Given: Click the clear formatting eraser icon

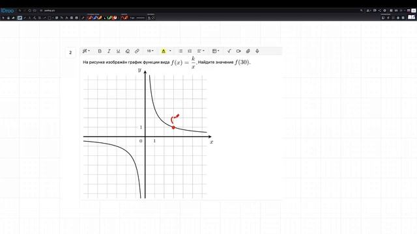Looking at the screenshot, I should tap(128, 51).
